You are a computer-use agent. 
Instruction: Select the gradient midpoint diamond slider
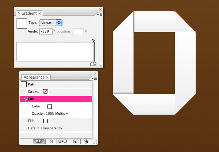tap(93, 41)
